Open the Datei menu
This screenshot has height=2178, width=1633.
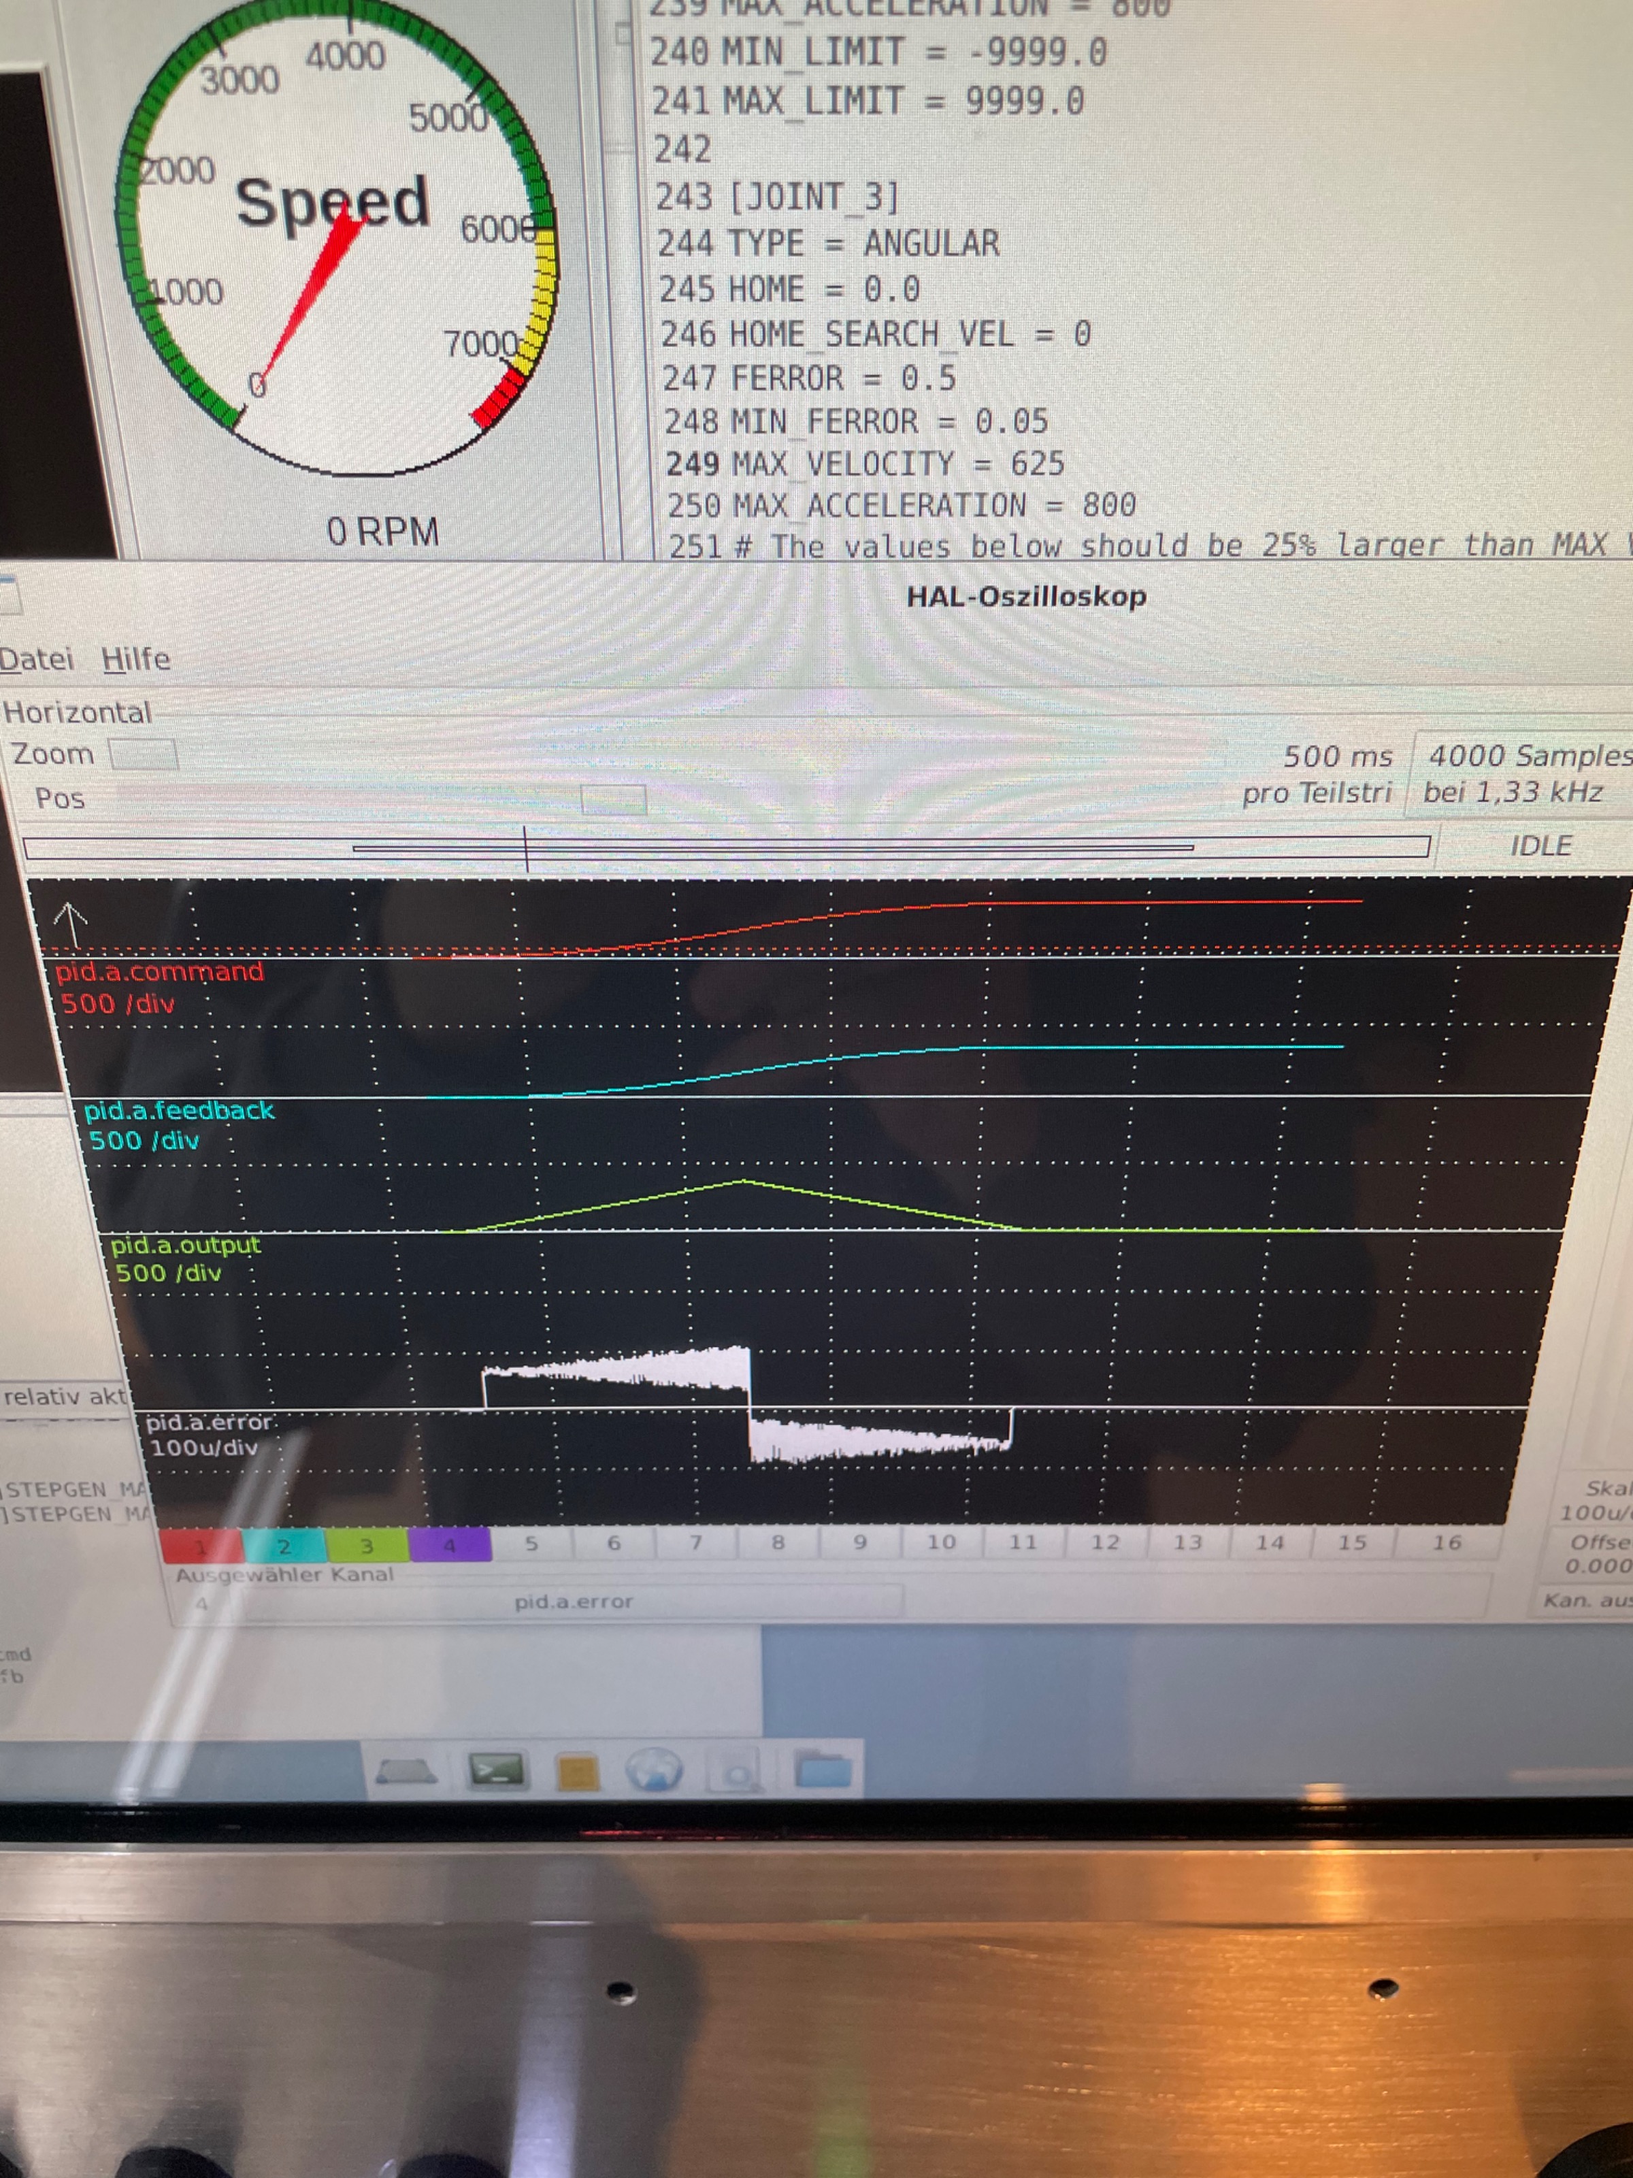pyautogui.click(x=35, y=659)
